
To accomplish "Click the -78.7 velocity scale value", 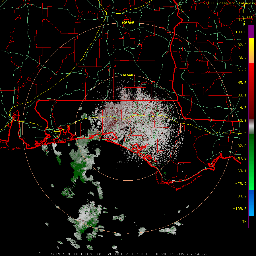I will click(x=241, y=184).
